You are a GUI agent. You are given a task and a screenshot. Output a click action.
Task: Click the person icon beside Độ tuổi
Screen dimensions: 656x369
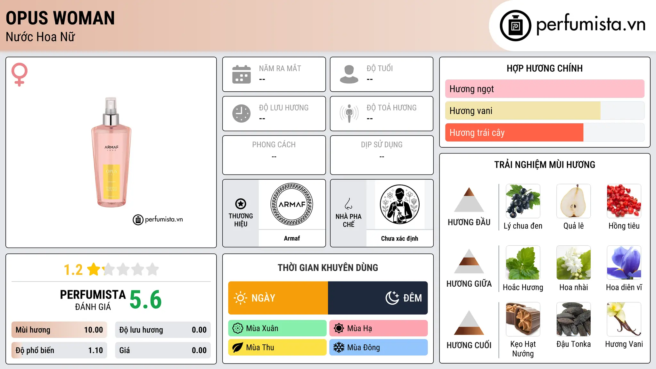[x=349, y=74]
